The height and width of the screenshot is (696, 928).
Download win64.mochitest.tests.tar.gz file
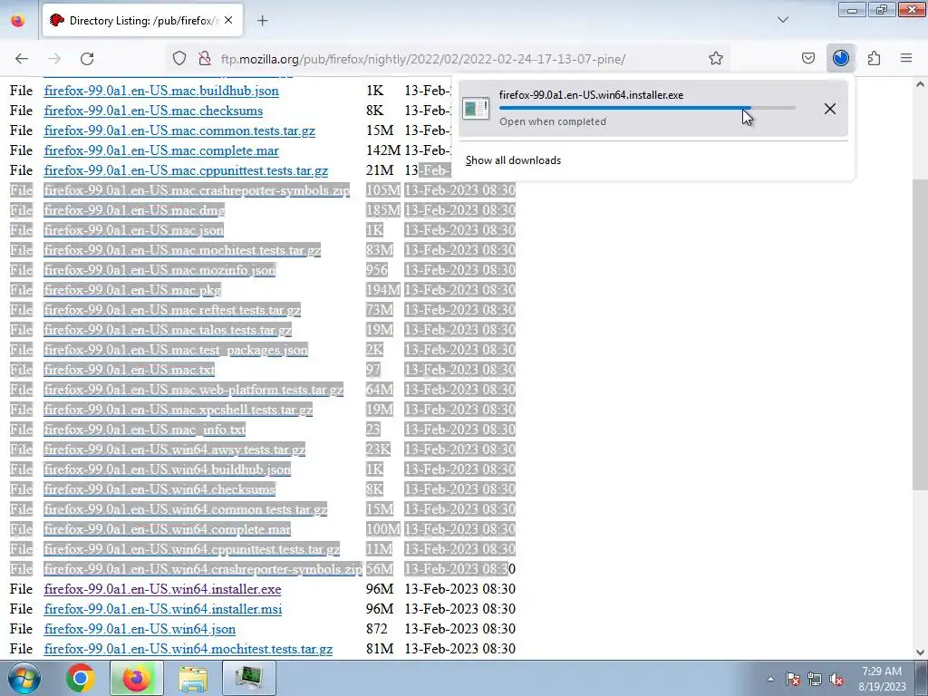188,649
